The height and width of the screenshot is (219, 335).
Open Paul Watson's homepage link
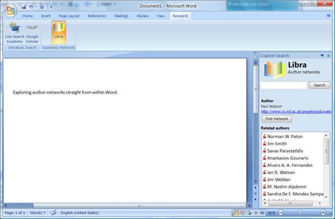click(296, 111)
